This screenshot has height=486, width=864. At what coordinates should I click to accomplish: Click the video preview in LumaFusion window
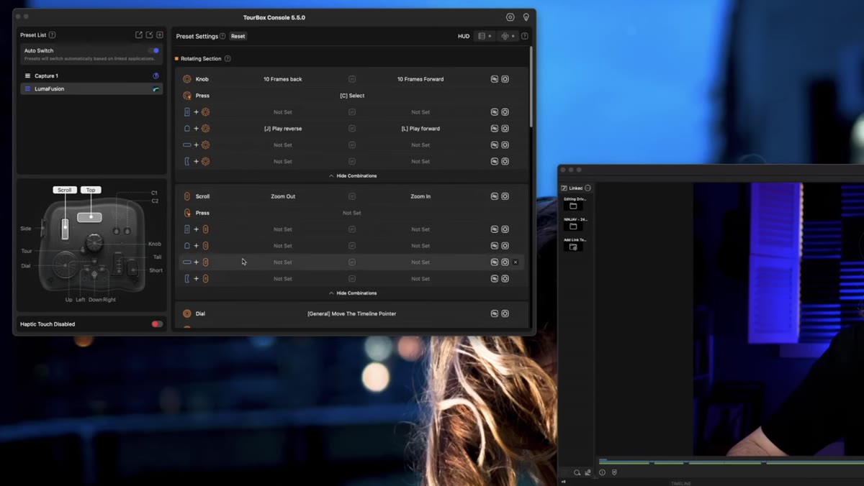point(778,318)
